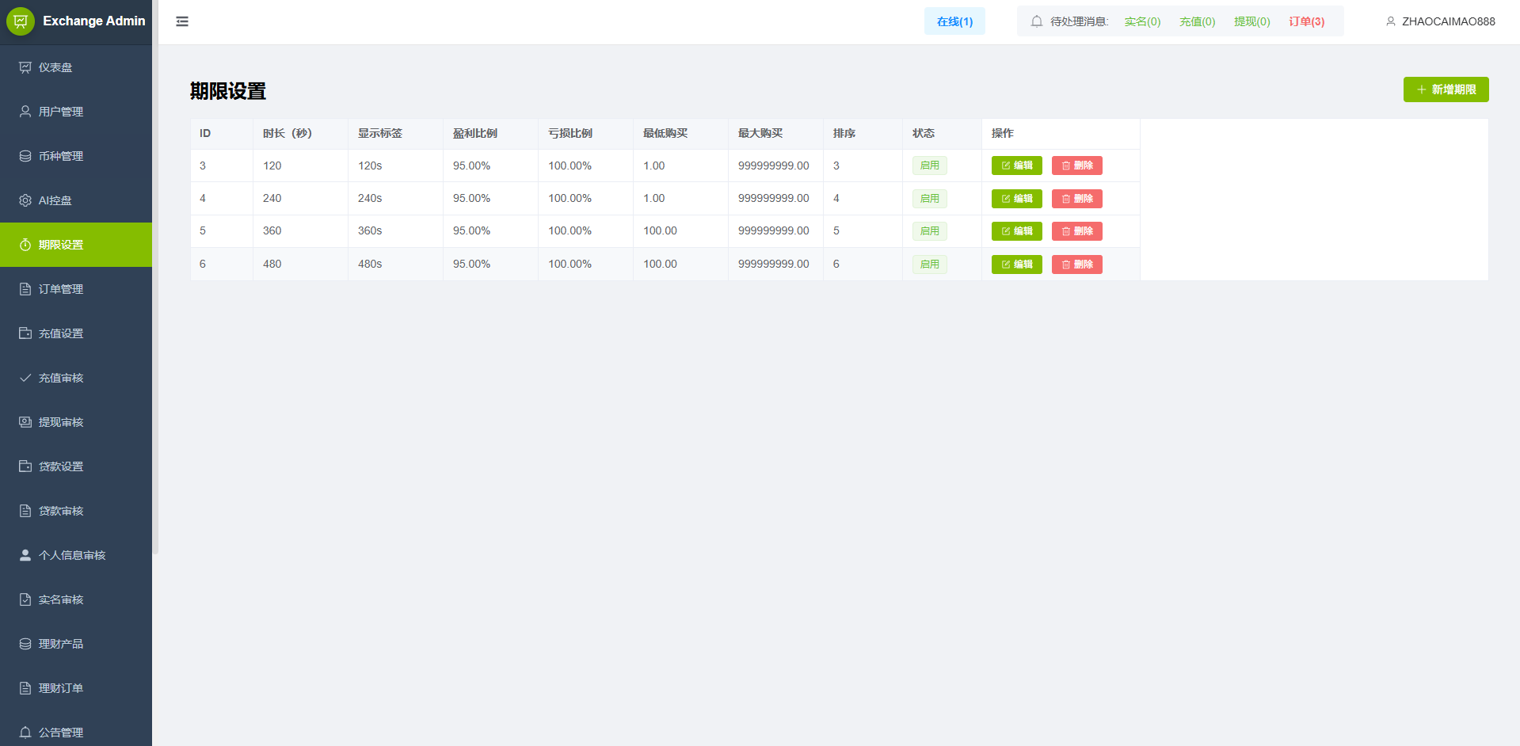Delete the 240s duration row

tap(1076, 199)
